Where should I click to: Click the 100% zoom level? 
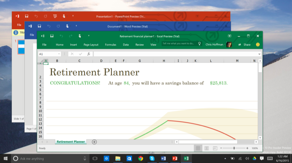pyautogui.click(x=255, y=148)
